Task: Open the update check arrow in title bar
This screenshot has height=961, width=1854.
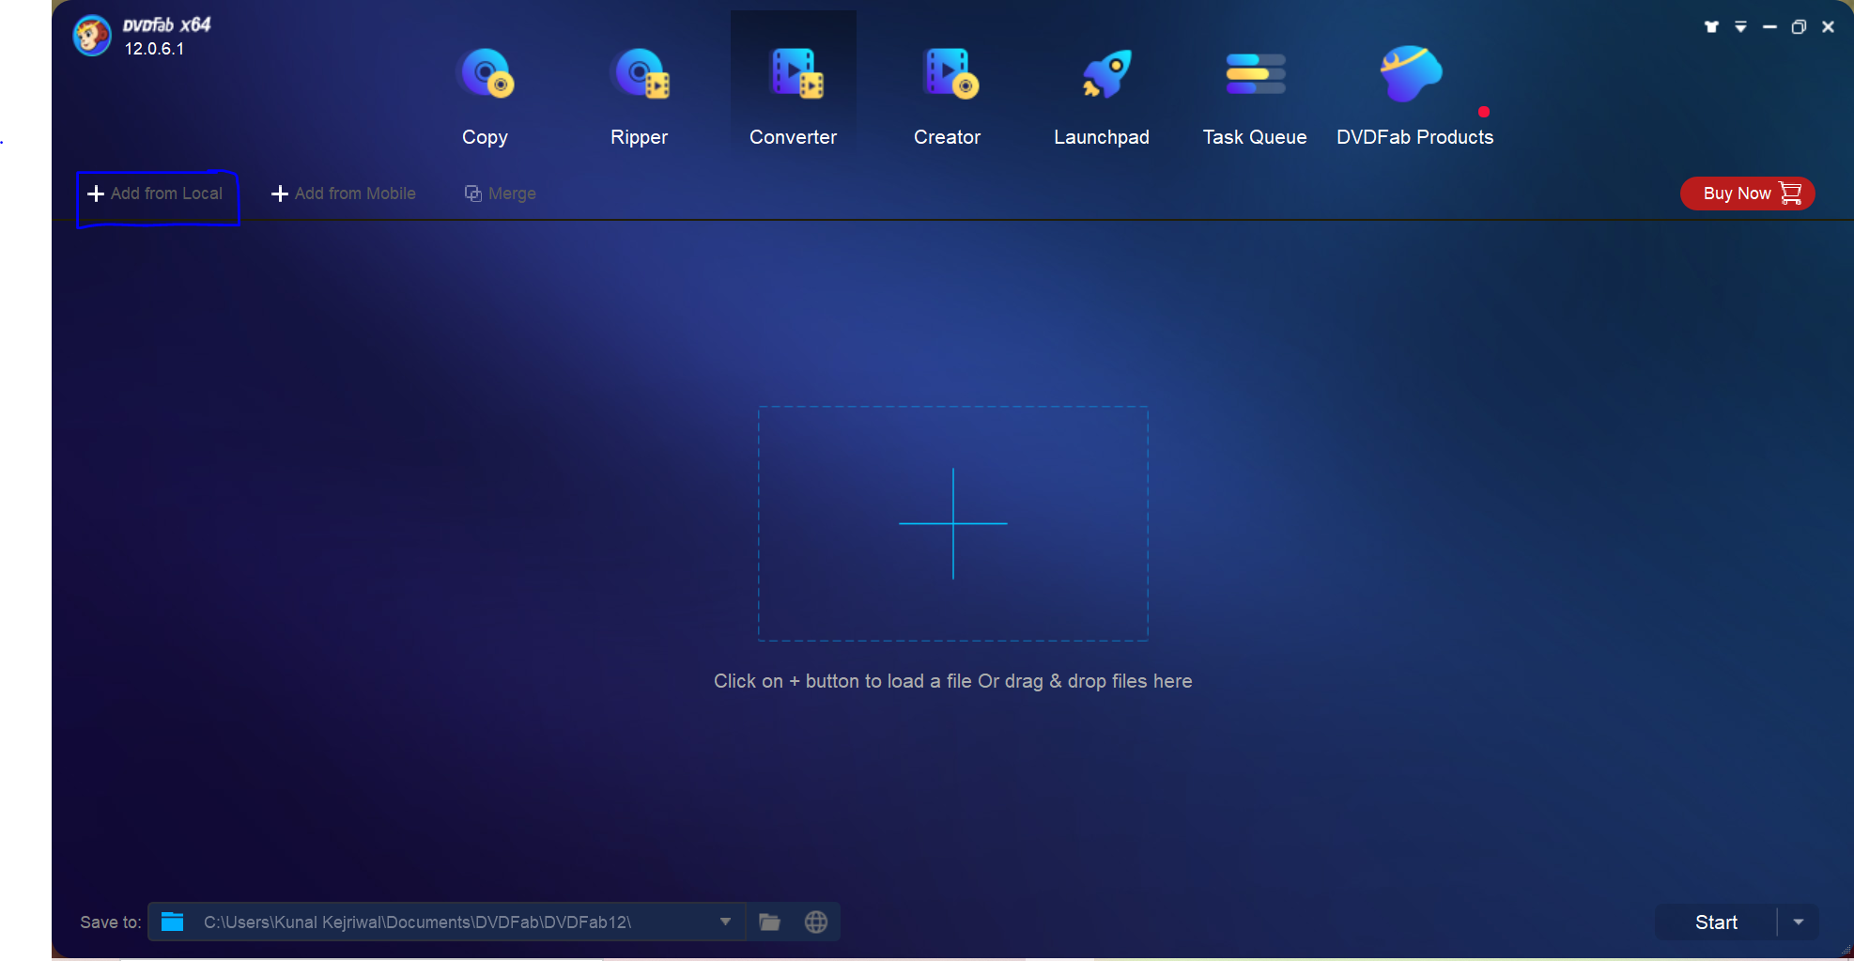Action: [x=1741, y=26]
